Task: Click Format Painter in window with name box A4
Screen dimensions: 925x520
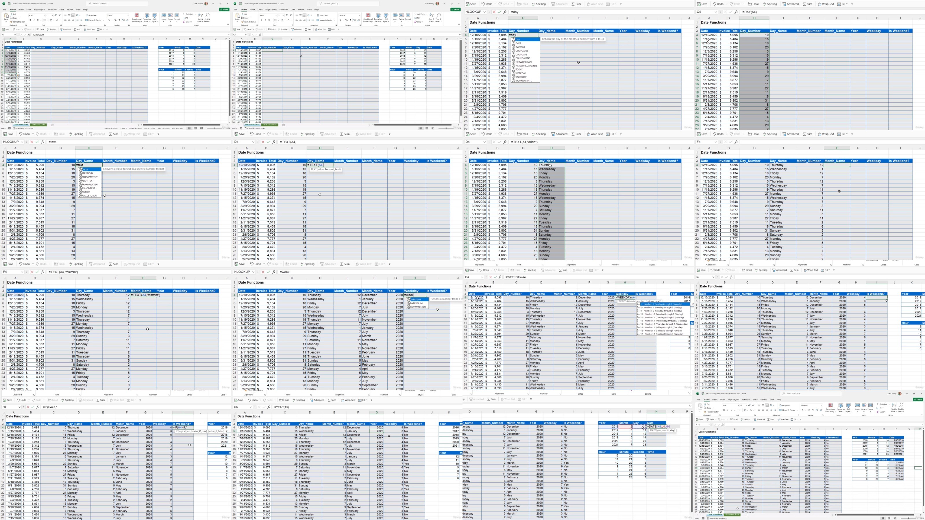Action: tap(18, 22)
